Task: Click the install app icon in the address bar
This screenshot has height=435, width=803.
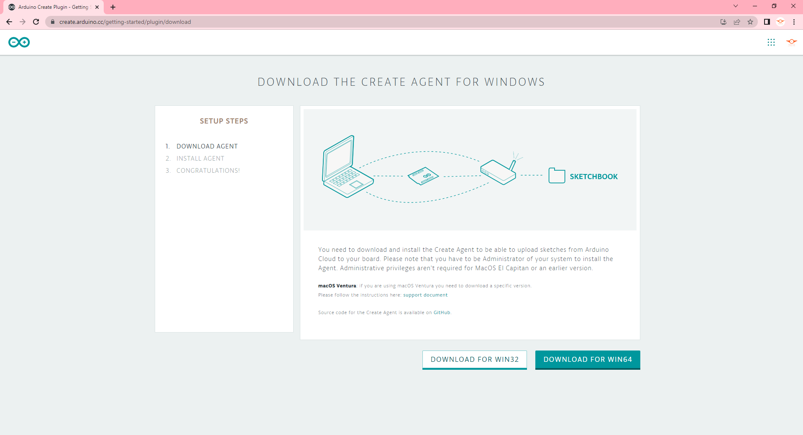Action: [x=724, y=22]
